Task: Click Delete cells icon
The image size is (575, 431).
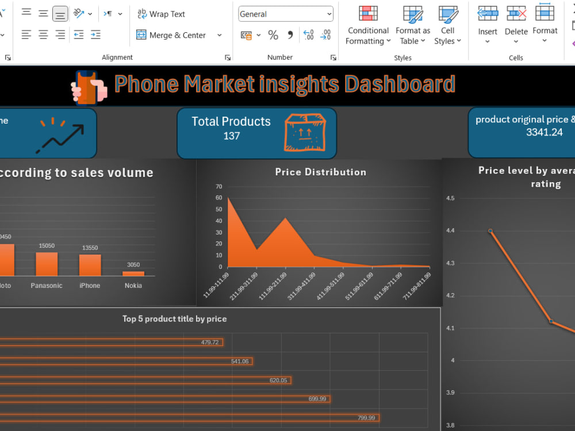Action: point(516,14)
